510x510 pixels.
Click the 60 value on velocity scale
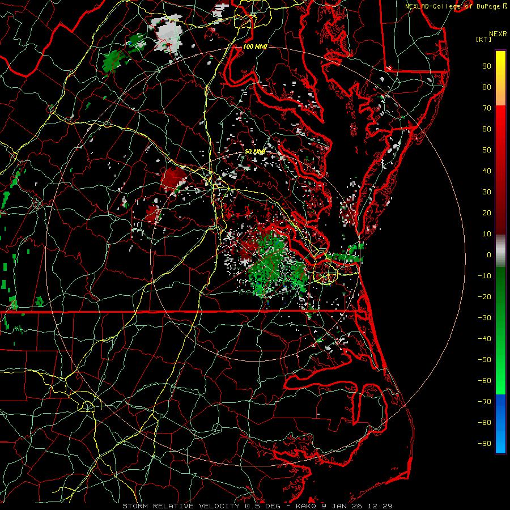tap(487, 129)
